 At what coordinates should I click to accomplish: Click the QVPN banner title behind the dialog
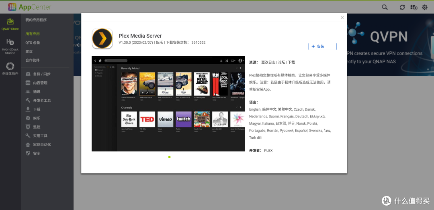[x=389, y=36]
